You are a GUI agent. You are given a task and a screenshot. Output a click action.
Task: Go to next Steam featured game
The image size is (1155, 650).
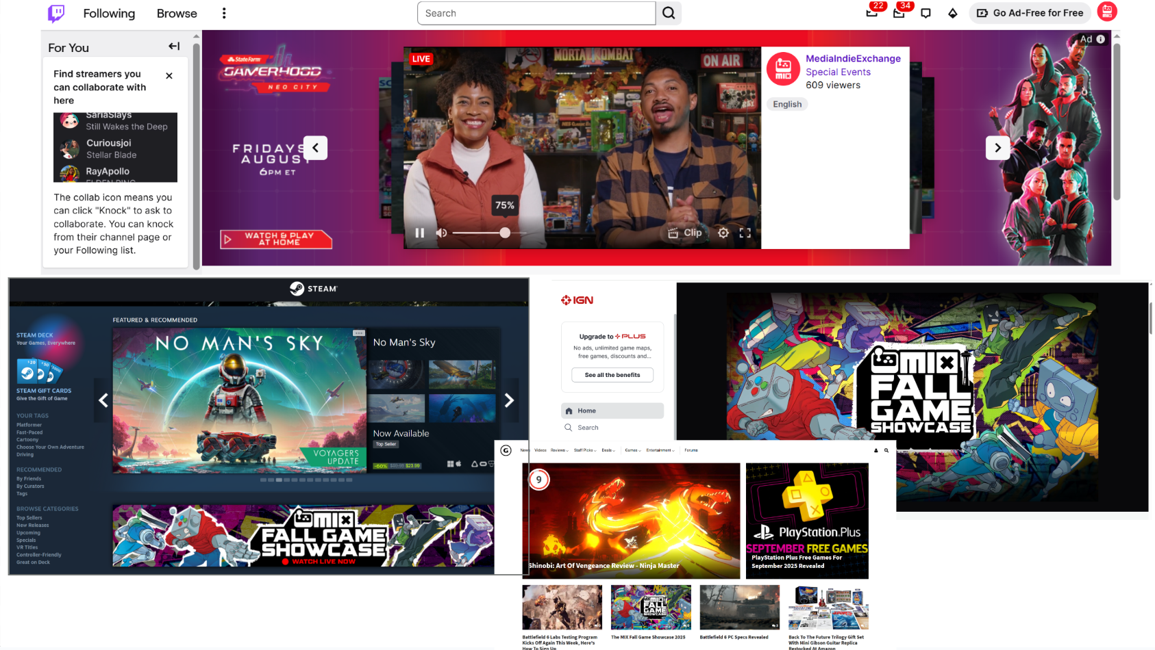click(x=509, y=400)
